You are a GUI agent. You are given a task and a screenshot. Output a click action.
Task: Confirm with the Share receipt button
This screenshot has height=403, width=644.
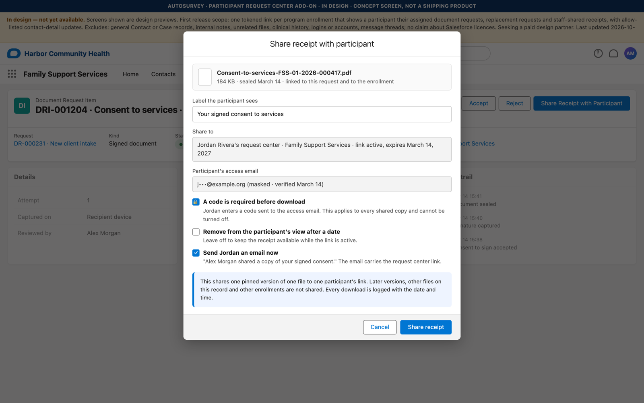click(x=426, y=327)
